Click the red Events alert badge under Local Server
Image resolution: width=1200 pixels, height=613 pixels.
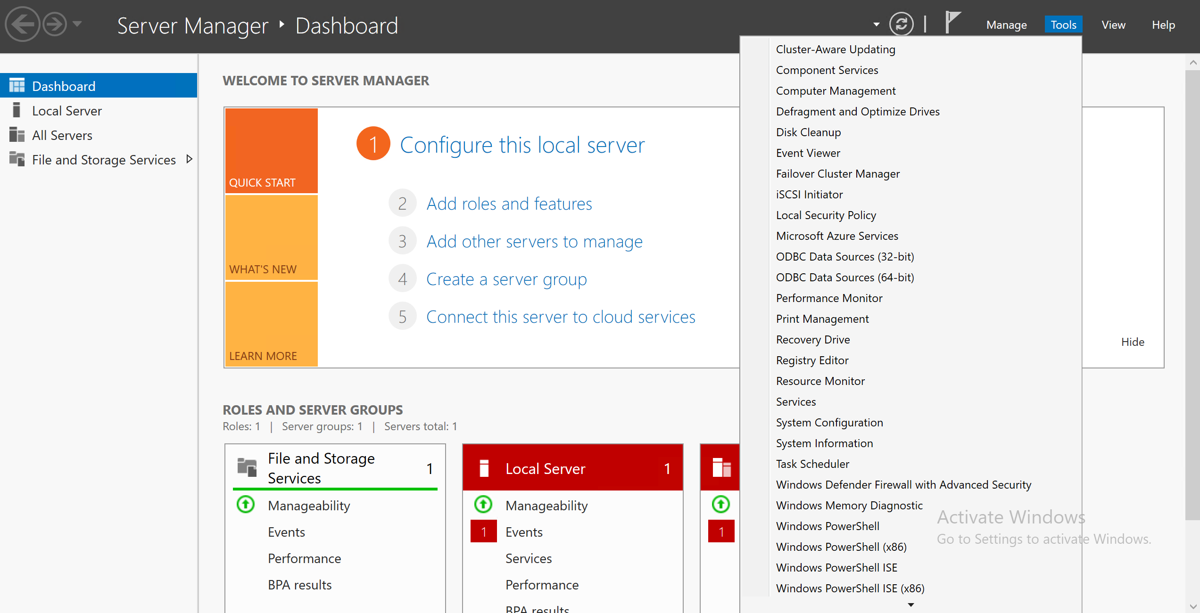(483, 531)
